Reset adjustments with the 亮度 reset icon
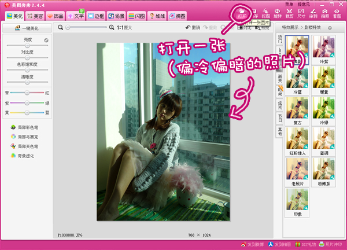The image size is (347, 250). point(46,41)
